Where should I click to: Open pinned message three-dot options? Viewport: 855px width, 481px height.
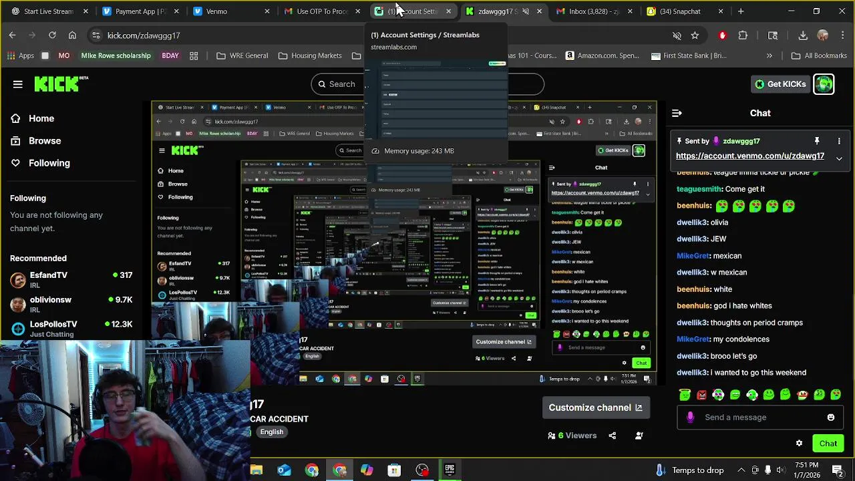coord(839,141)
